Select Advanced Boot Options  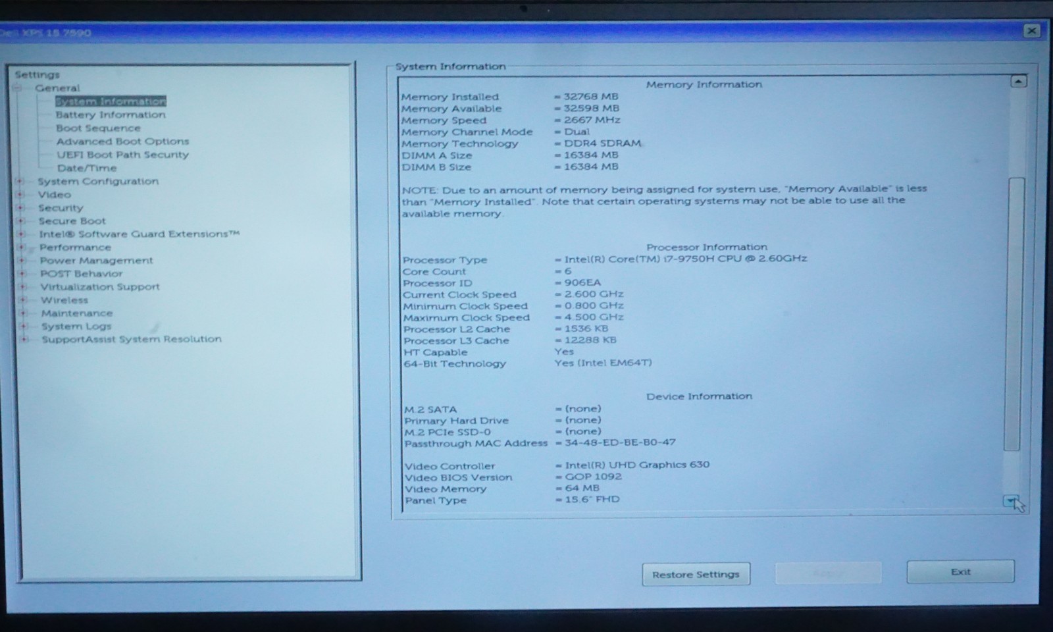coord(122,141)
